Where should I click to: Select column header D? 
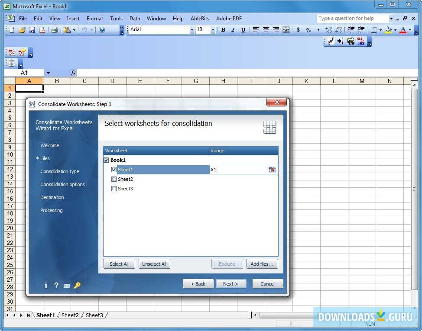point(112,81)
